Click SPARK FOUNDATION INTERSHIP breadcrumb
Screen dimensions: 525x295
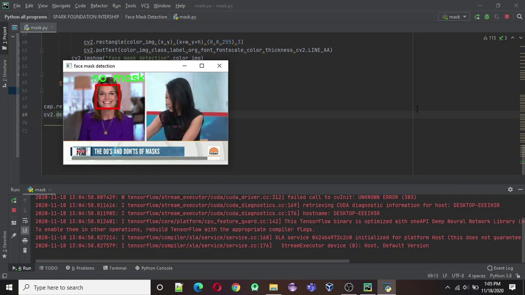[86, 17]
